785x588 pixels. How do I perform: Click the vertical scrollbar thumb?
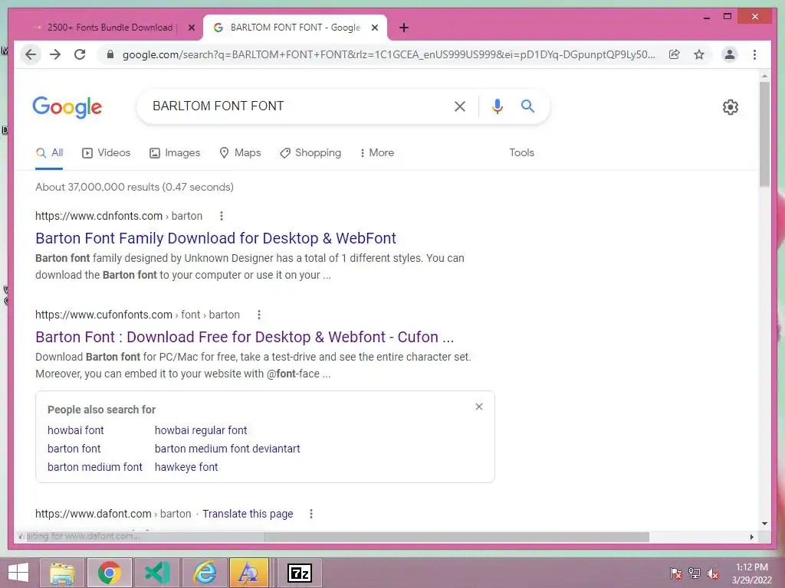pos(764,133)
